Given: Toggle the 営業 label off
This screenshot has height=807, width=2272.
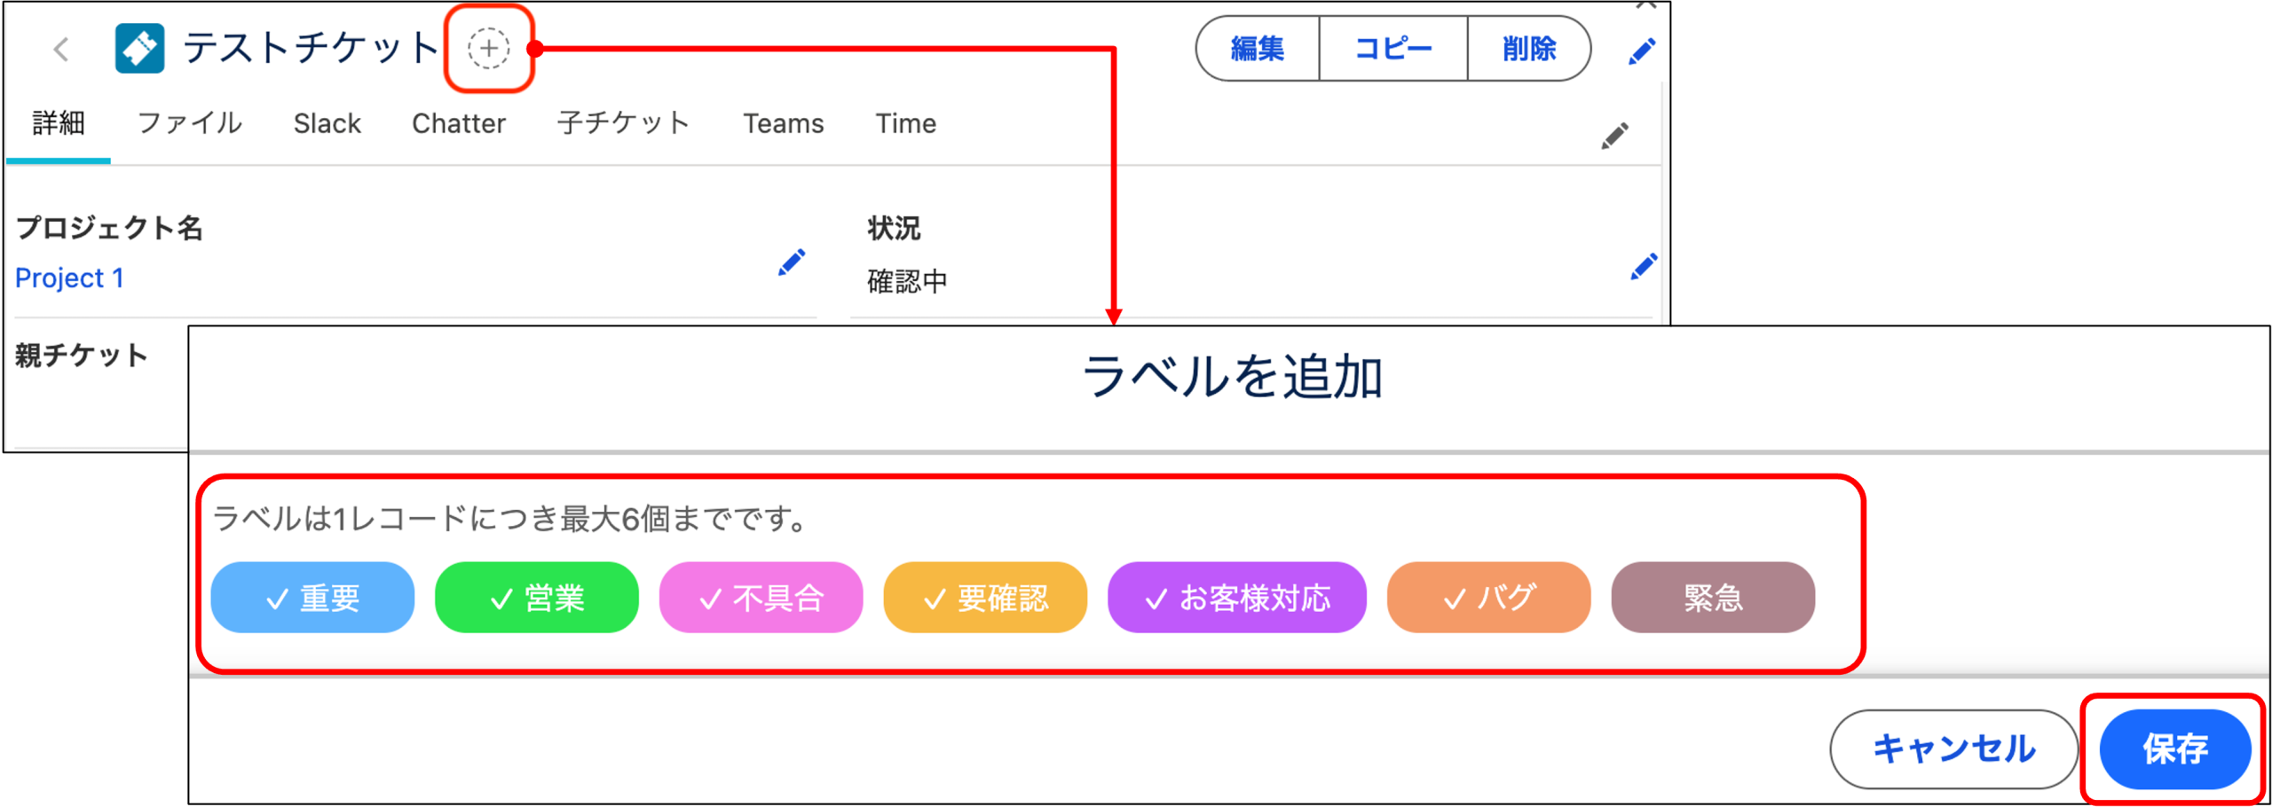Looking at the screenshot, I should point(536,598).
